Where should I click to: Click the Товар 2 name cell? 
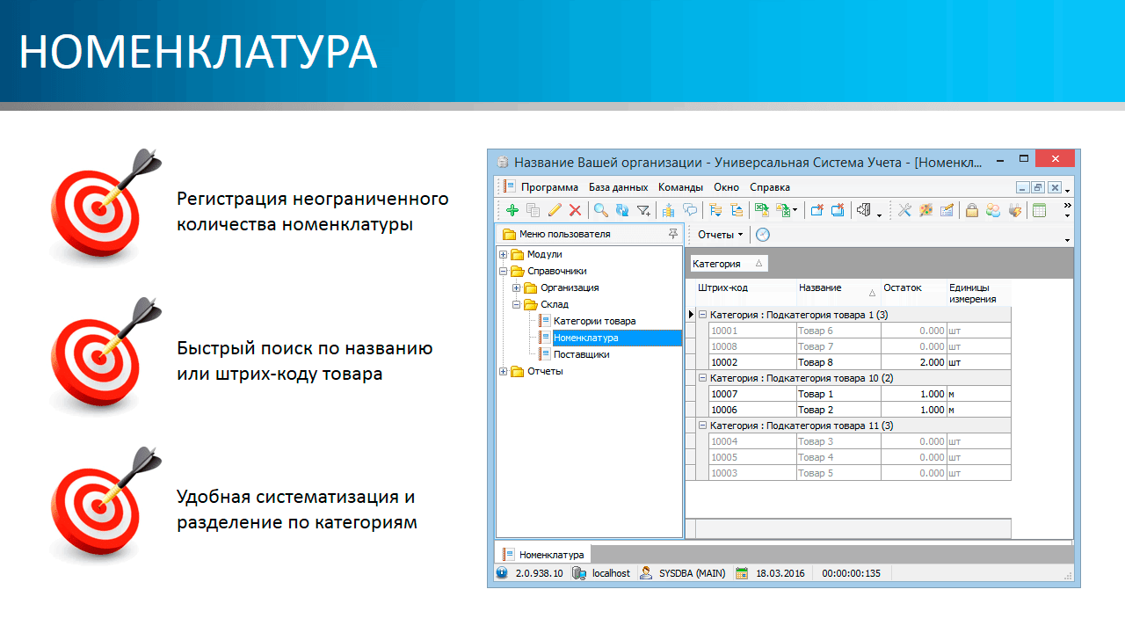click(x=838, y=410)
